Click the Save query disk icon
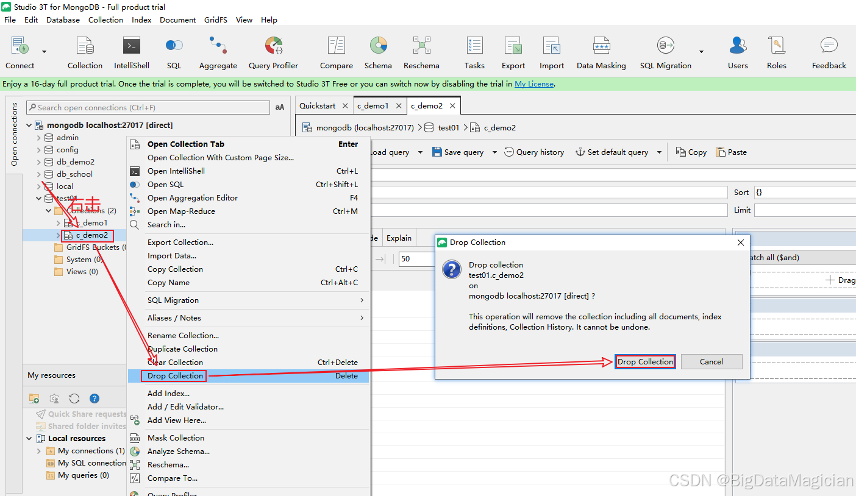 [437, 152]
